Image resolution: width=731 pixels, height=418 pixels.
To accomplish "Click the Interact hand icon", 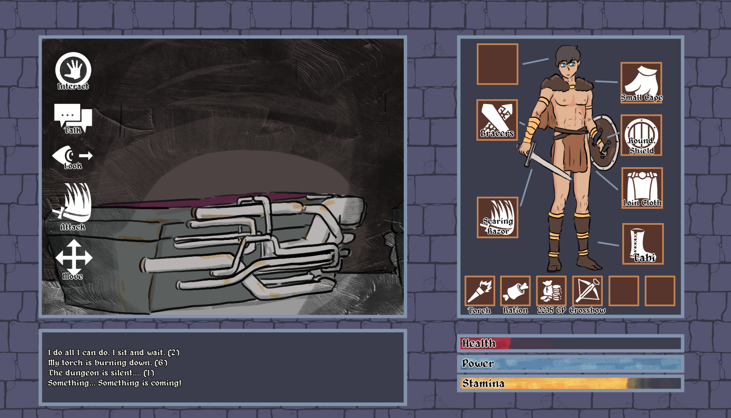I will (x=73, y=70).
